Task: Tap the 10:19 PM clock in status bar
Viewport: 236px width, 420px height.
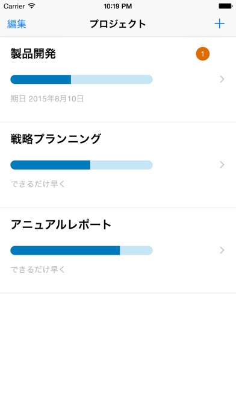Action: coord(118,6)
